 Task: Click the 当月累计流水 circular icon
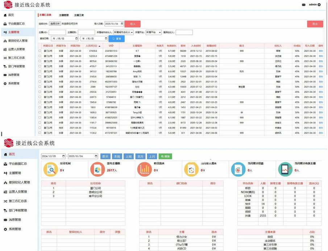(x=191, y=170)
